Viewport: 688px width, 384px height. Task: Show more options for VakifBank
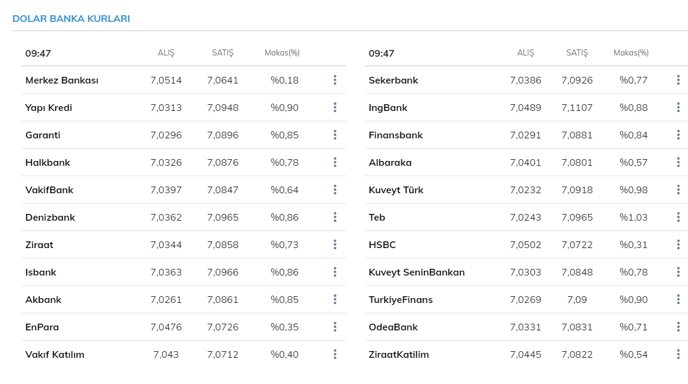click(x=335, y=190)
